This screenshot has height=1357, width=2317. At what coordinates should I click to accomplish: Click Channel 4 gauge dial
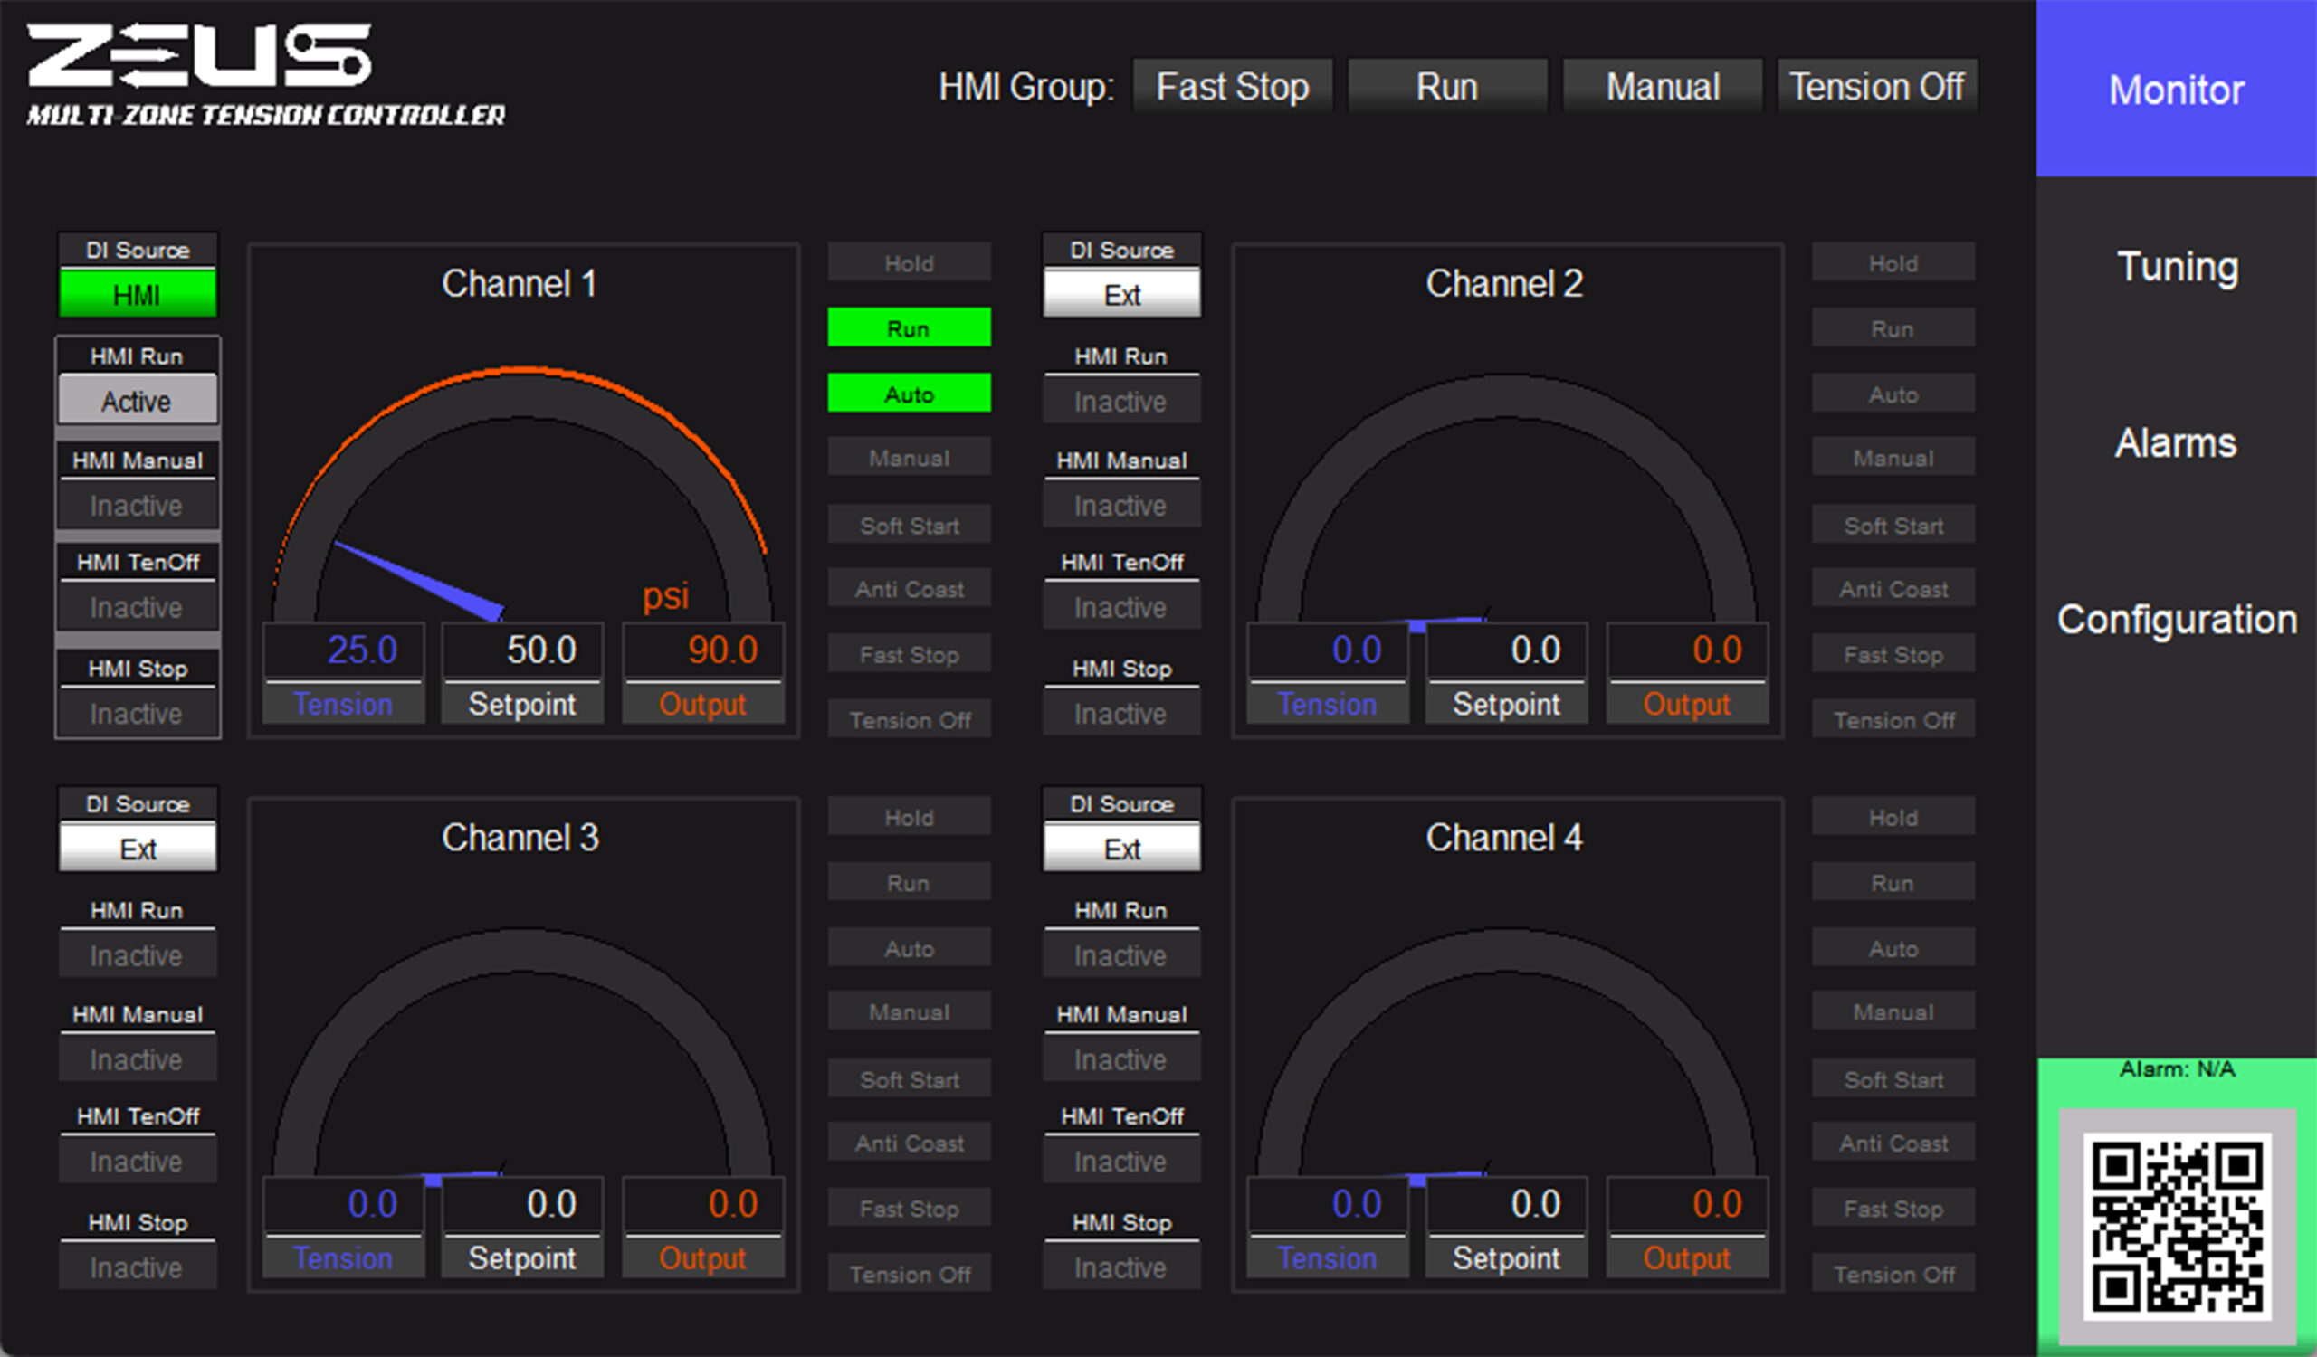[1507, 1052]
